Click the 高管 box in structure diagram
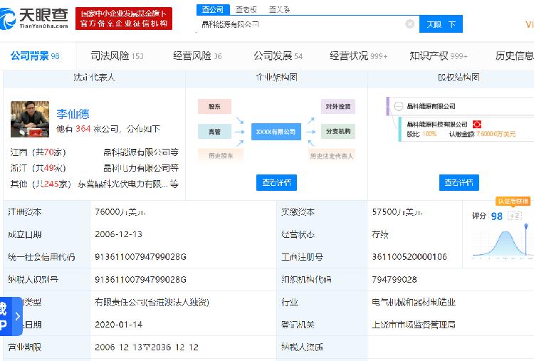 (x=214, y=132)
